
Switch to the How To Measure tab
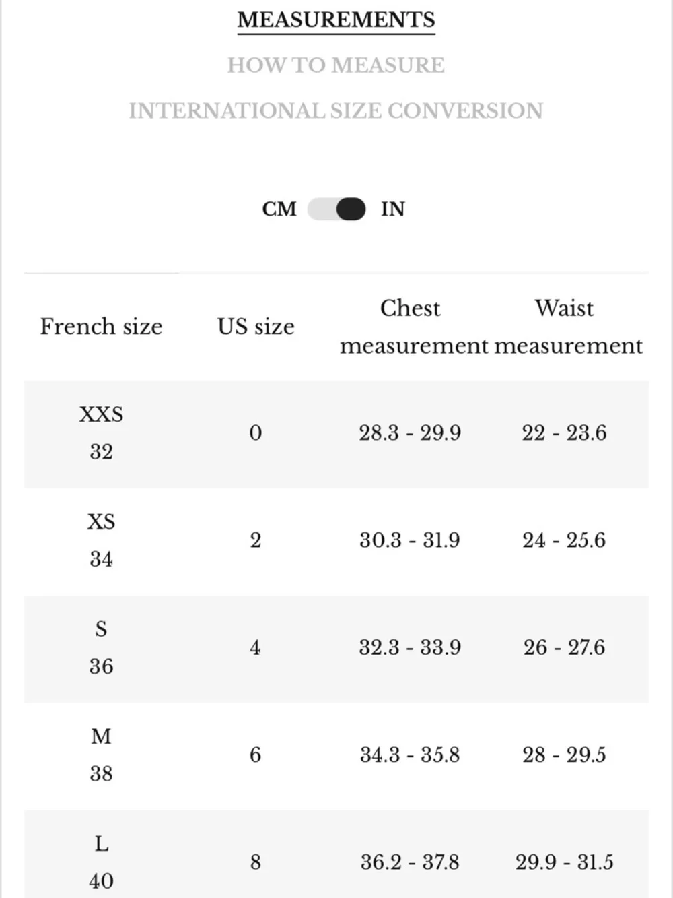336,65
